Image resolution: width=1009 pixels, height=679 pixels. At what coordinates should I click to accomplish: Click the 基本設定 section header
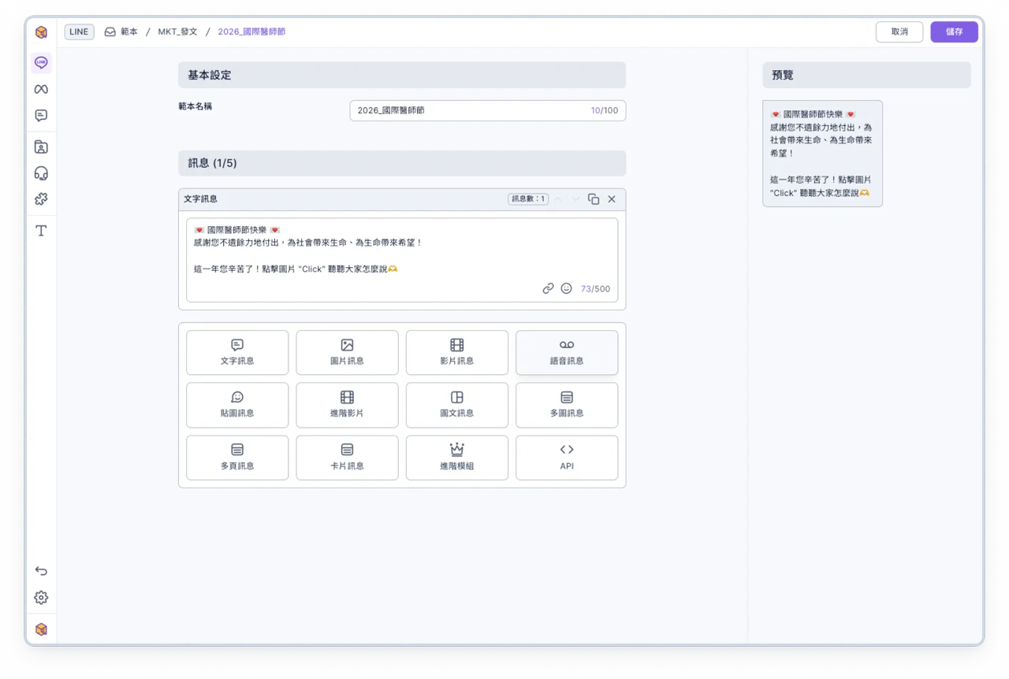click(402, 76)
